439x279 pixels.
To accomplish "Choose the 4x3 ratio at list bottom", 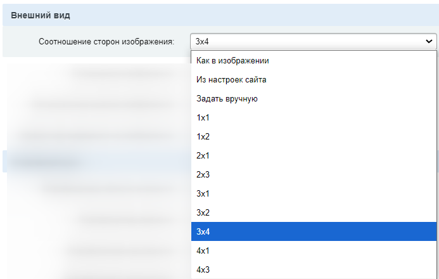I will [203, 270].
